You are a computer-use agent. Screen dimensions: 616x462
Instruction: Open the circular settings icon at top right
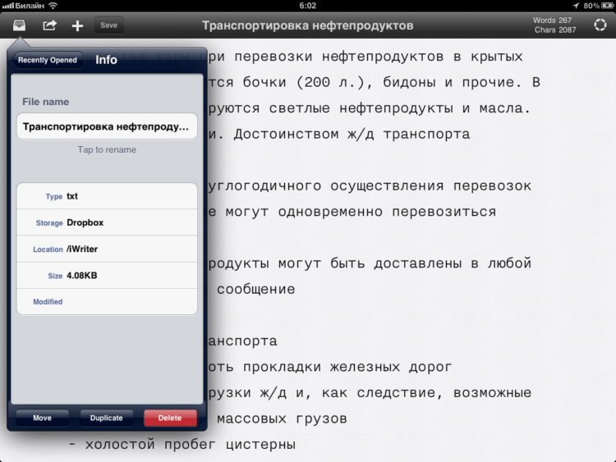(600, 25)
